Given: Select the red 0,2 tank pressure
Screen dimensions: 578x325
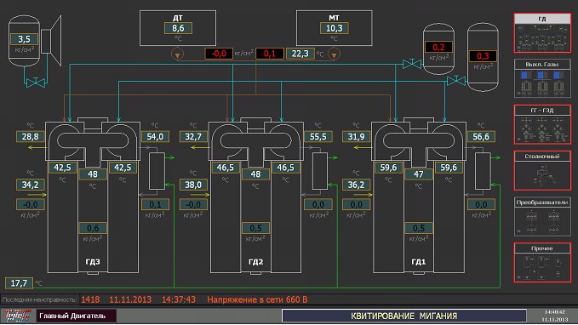Looking at the screenshot, I should pos(438,47).
